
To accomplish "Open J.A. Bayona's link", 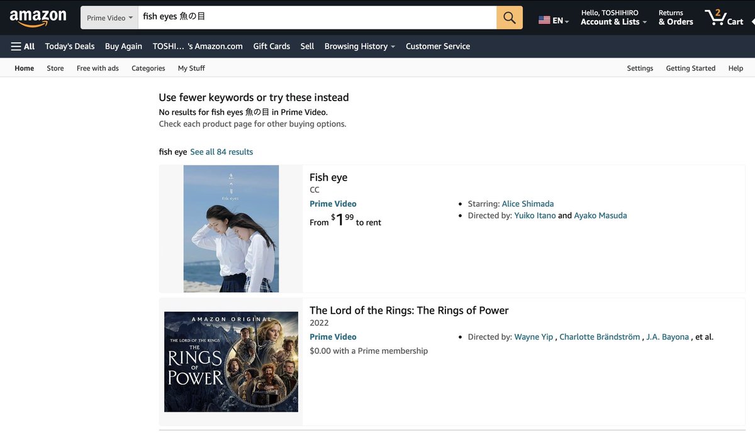I will click(x=668, y=337).
